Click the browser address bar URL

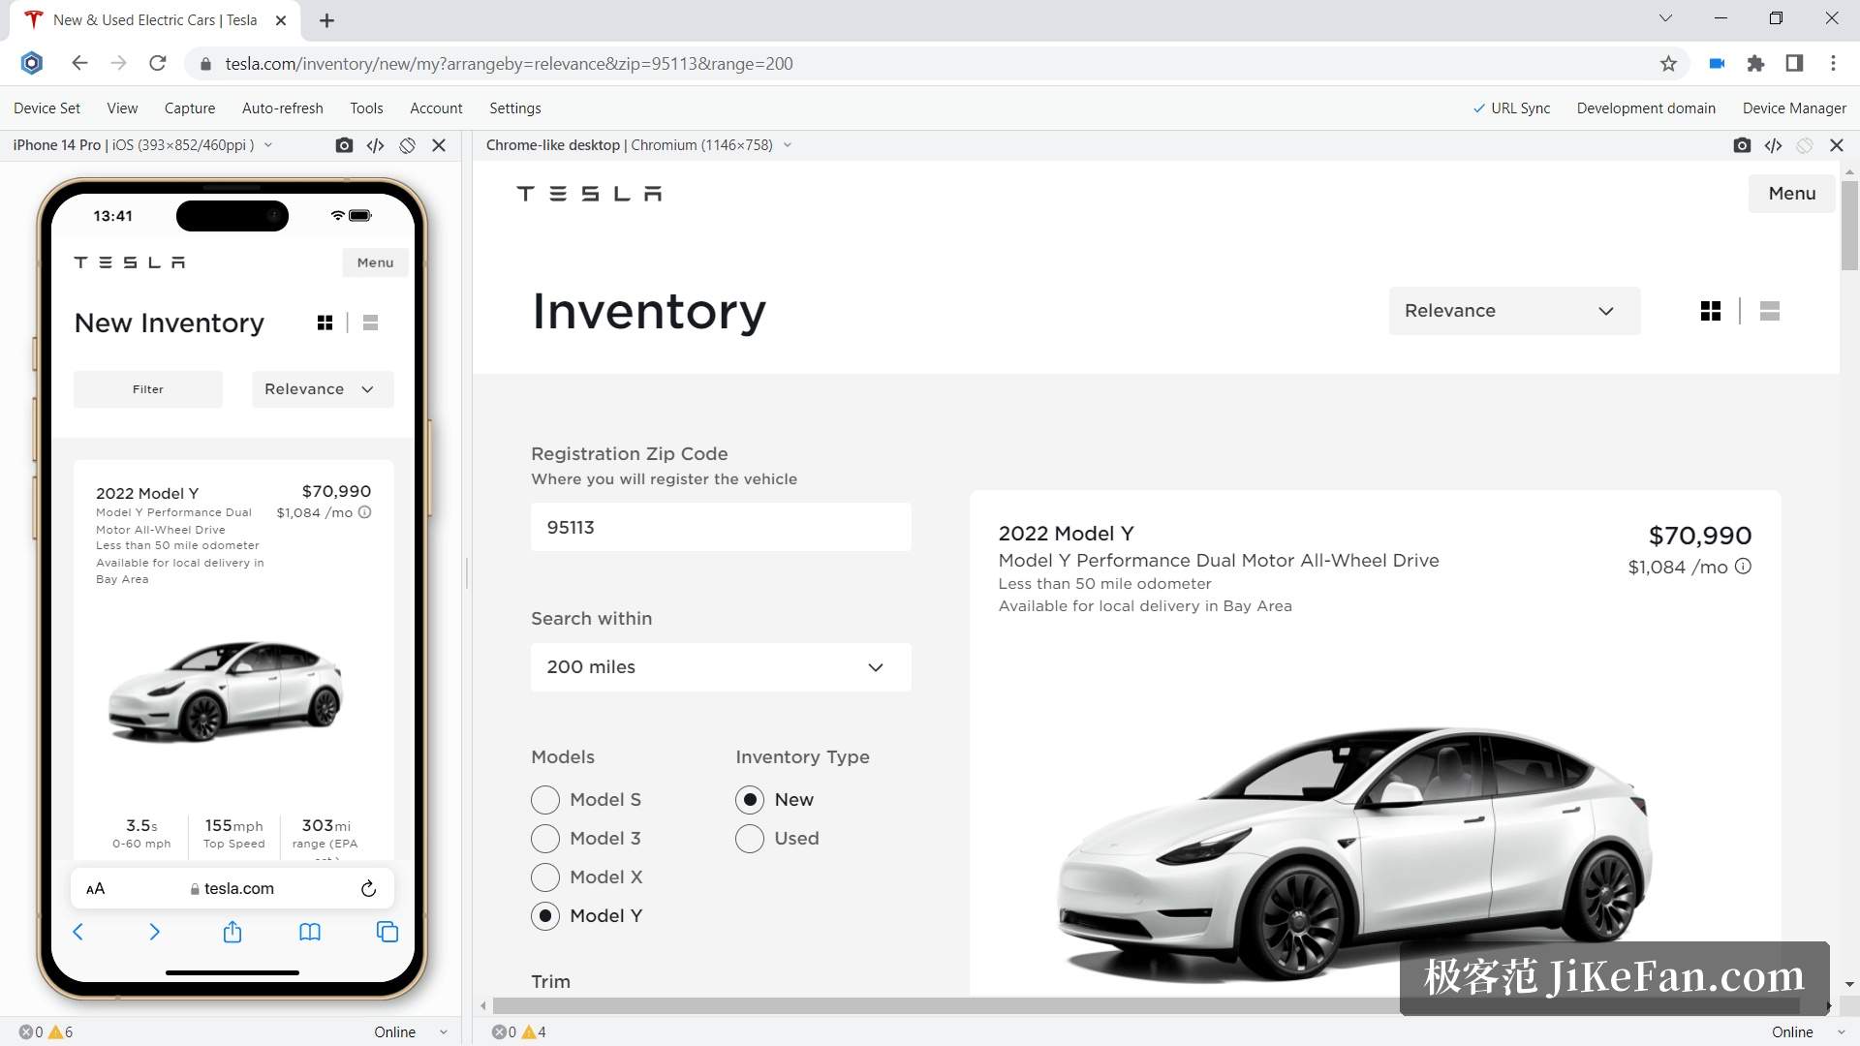pos(509,64)
